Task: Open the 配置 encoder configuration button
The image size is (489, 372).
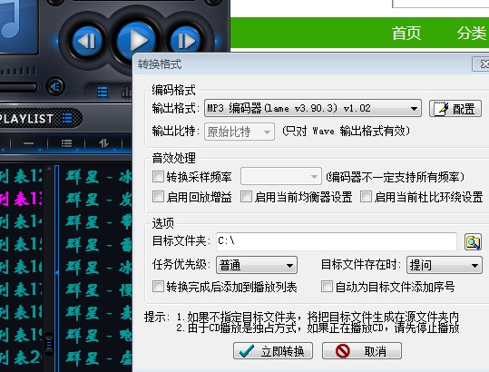Action: [x=455, y=109]
